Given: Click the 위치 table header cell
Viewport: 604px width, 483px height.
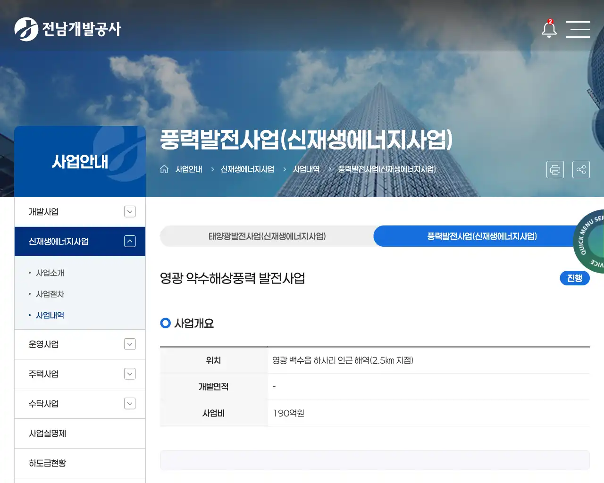Looking at the screenshot, I should click(x=214, y=360).
